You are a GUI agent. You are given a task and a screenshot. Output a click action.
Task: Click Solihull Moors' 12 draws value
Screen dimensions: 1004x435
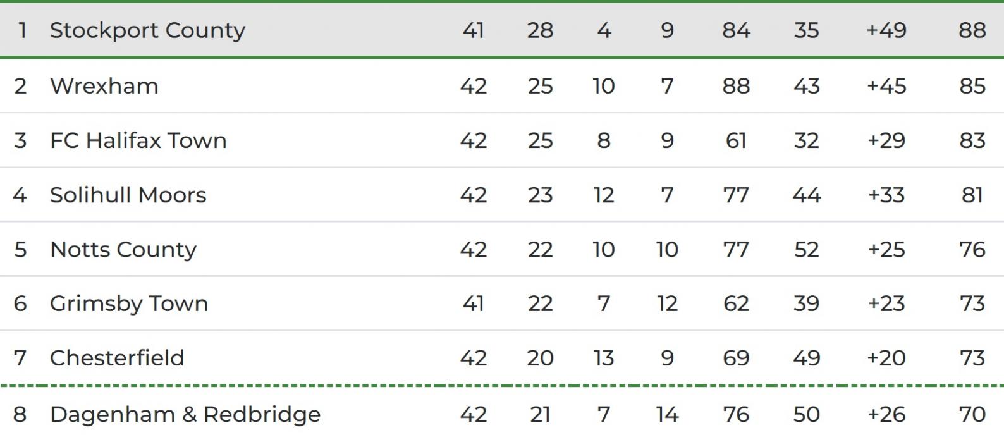click(x=603, y=195)
